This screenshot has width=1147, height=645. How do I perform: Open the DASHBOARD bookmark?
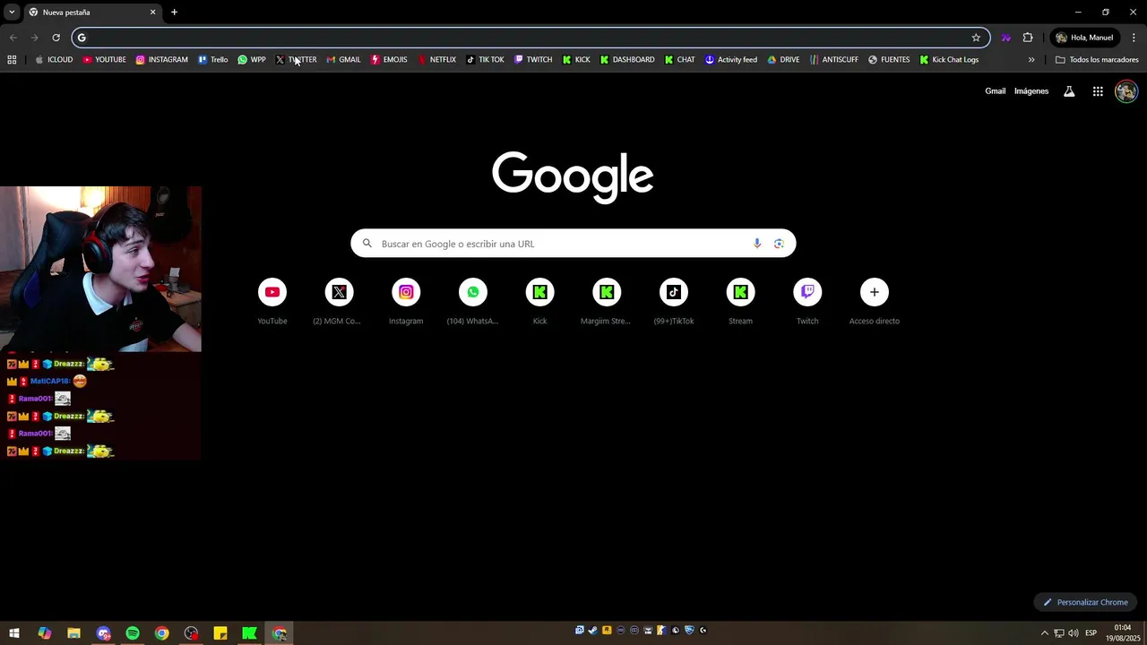627,60
